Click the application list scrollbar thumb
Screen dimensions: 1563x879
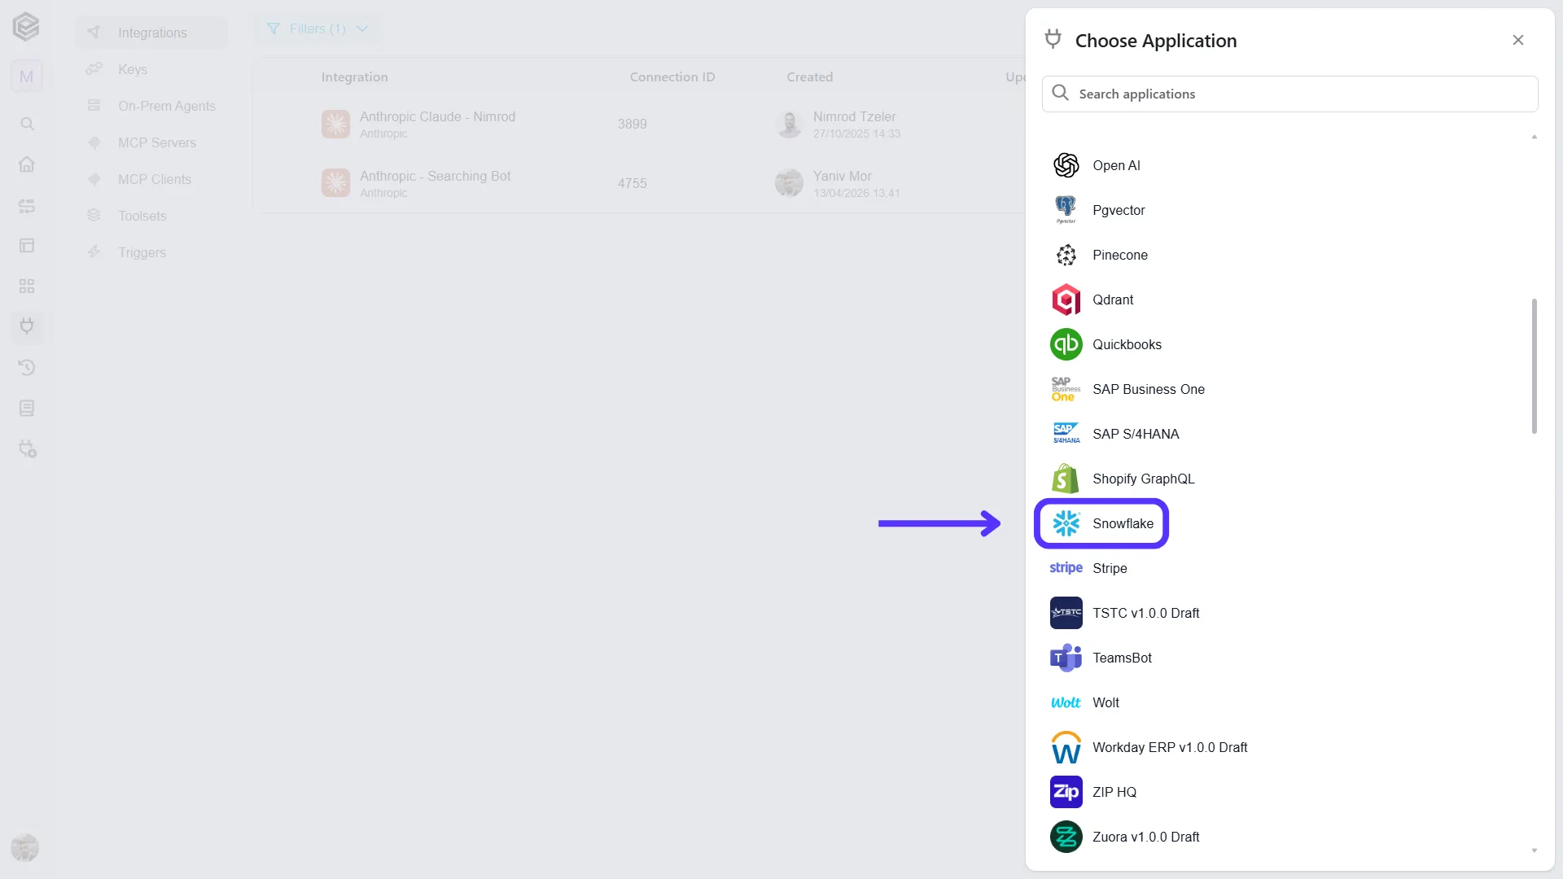1535,366
